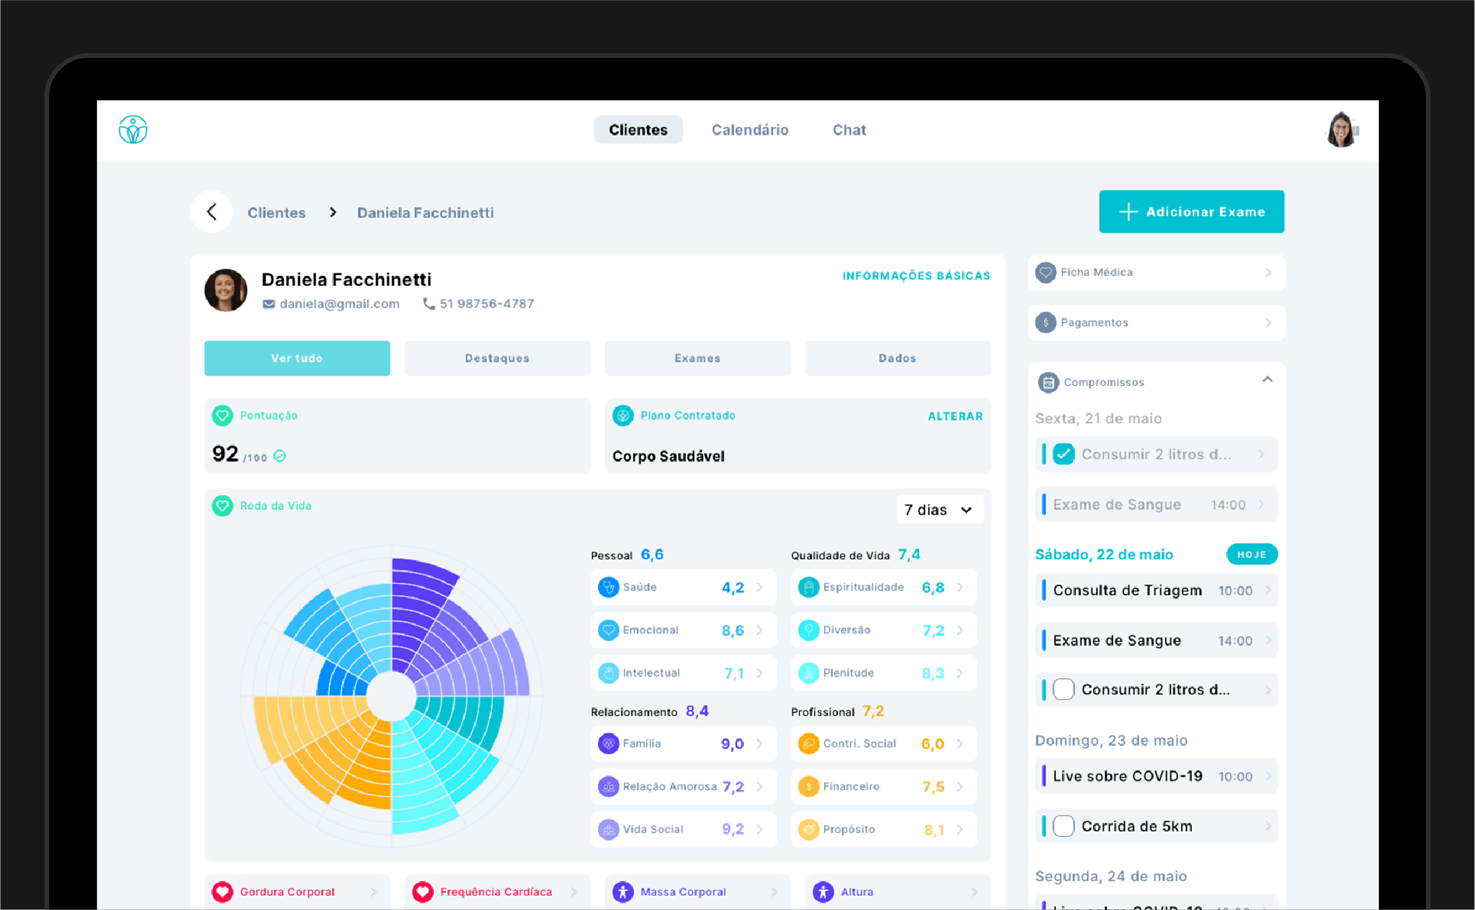Click the Gordura Corporal heart icon
1475x910 pixels.
[x=223, y=892]
